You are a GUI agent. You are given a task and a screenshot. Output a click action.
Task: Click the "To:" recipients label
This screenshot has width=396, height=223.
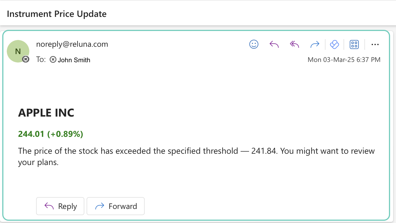coord(41,60)
